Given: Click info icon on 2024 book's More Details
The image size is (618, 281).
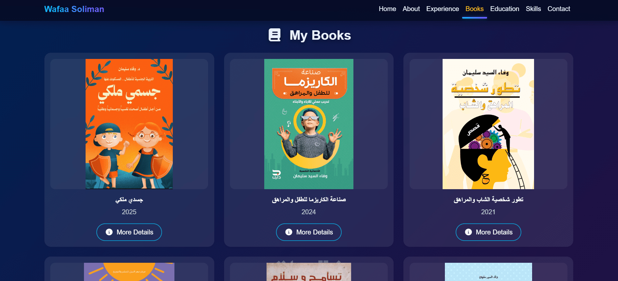Looking at the screenshot, I should [x=289, y=232].
